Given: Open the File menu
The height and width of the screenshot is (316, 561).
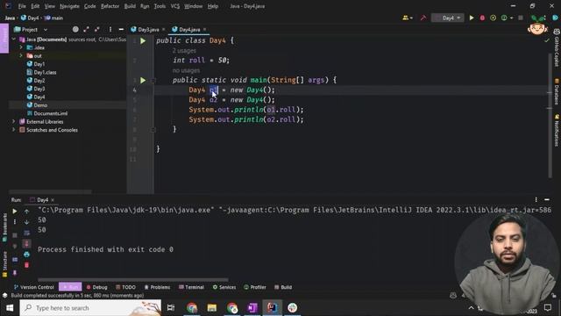Looking at the screenshot, I should point(22,6).
